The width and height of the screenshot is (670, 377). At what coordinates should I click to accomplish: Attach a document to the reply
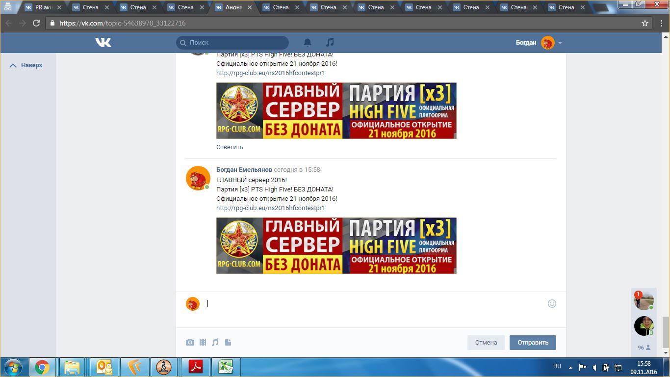[228, 343]
